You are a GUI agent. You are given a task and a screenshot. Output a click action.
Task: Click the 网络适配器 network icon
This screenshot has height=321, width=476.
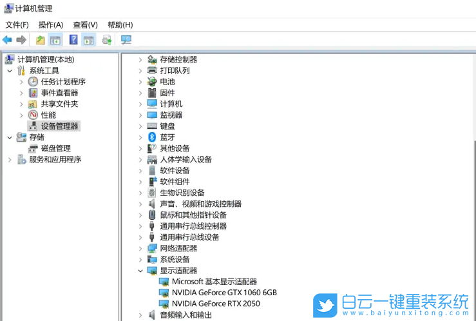[x=152, y=248]
